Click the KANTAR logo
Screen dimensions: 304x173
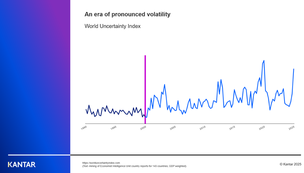tap(21, 165)
